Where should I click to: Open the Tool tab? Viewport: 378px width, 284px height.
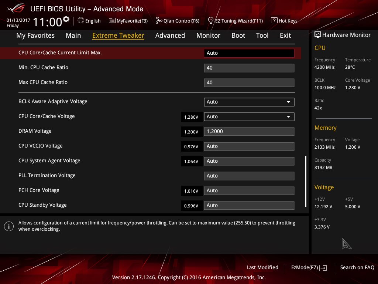[x=262, y=35]
